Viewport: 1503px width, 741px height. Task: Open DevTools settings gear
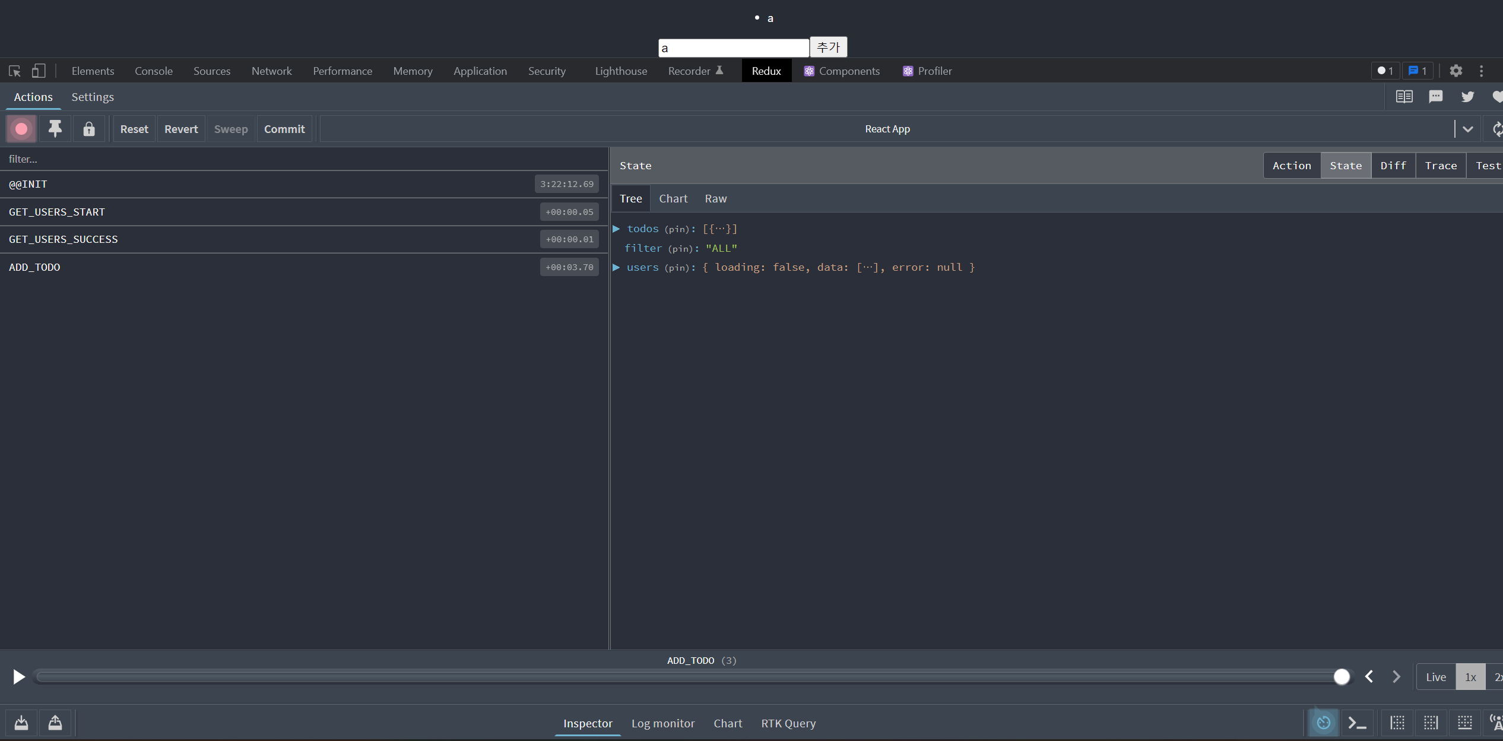1456,71
